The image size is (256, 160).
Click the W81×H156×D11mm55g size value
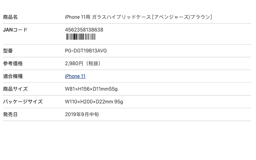coord(91,89)
